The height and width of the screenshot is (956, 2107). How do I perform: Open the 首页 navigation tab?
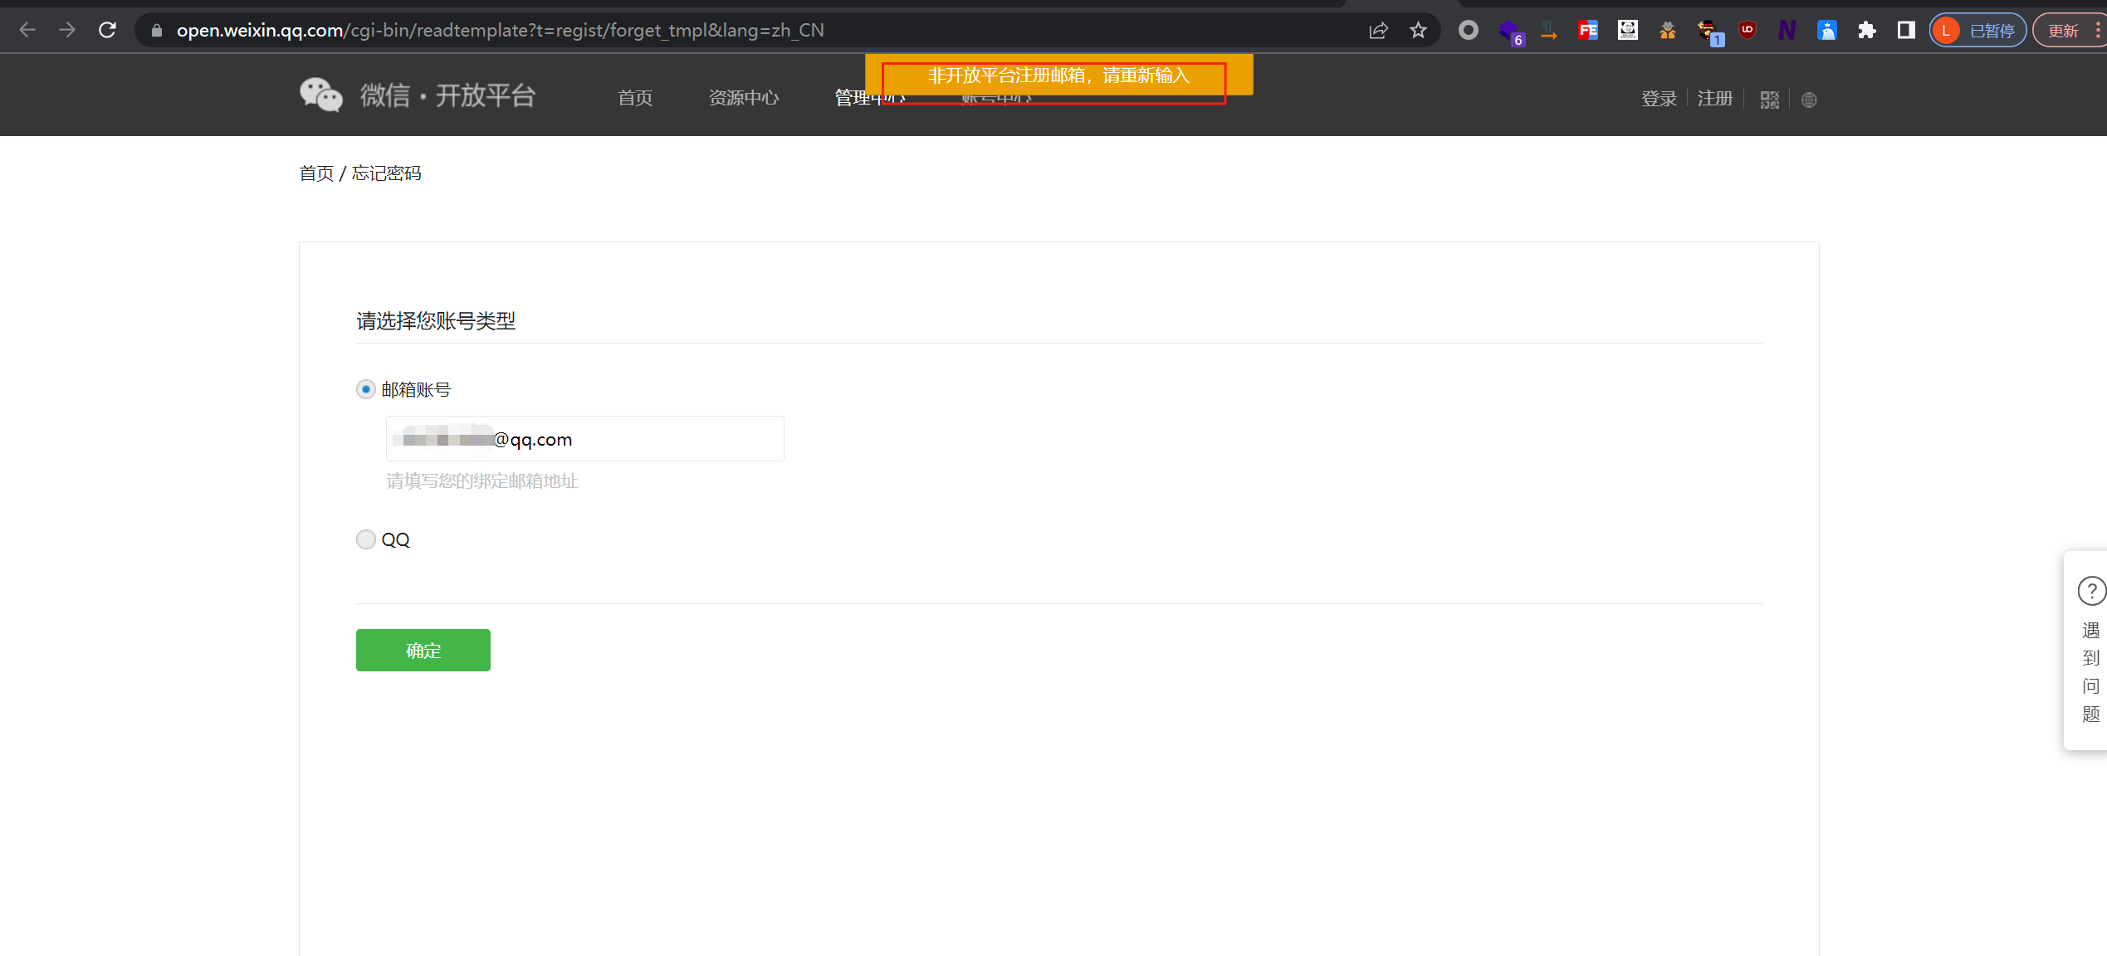click(x=635, y=98)
